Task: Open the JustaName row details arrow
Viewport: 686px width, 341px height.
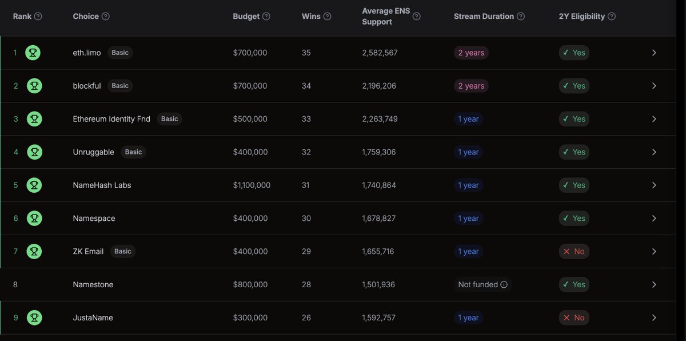Action: [x=654, y=318]
